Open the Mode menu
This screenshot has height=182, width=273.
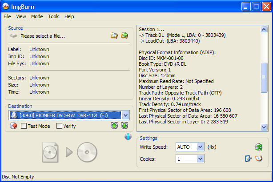(x=37, y=16)
